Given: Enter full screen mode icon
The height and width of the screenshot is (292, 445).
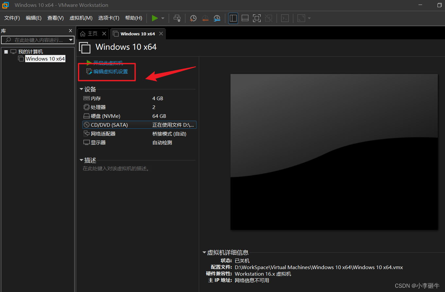Looking at the screenshot, I should 257,18.
